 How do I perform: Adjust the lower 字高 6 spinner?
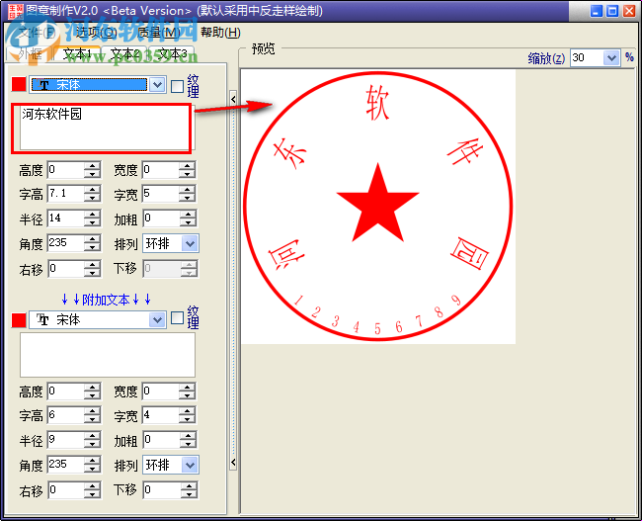point(93,415)
